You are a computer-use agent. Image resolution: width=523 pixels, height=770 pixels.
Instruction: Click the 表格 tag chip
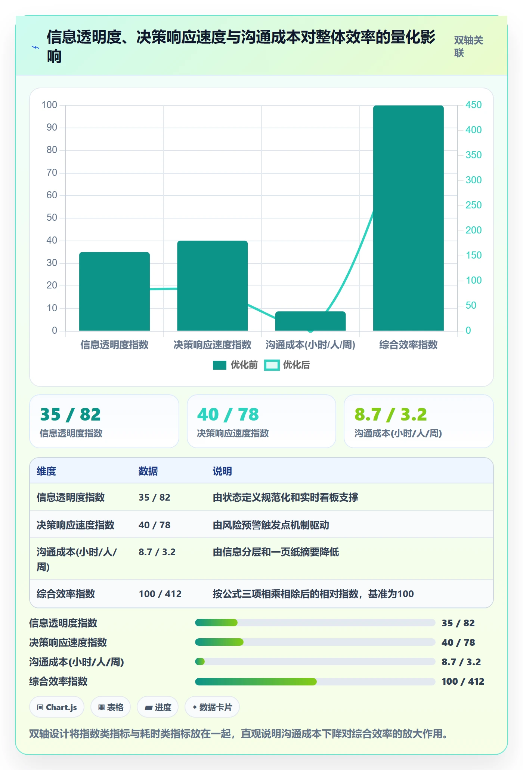tap(111, 707)
